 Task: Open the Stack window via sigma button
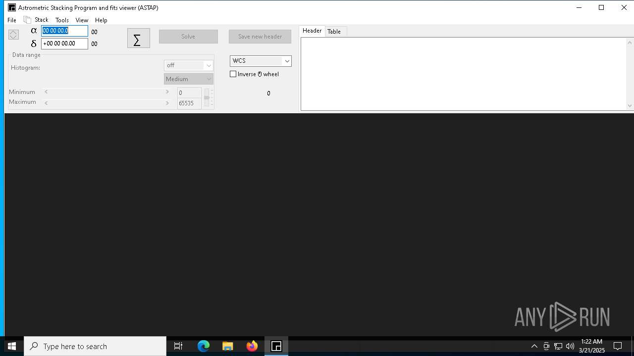138,38
